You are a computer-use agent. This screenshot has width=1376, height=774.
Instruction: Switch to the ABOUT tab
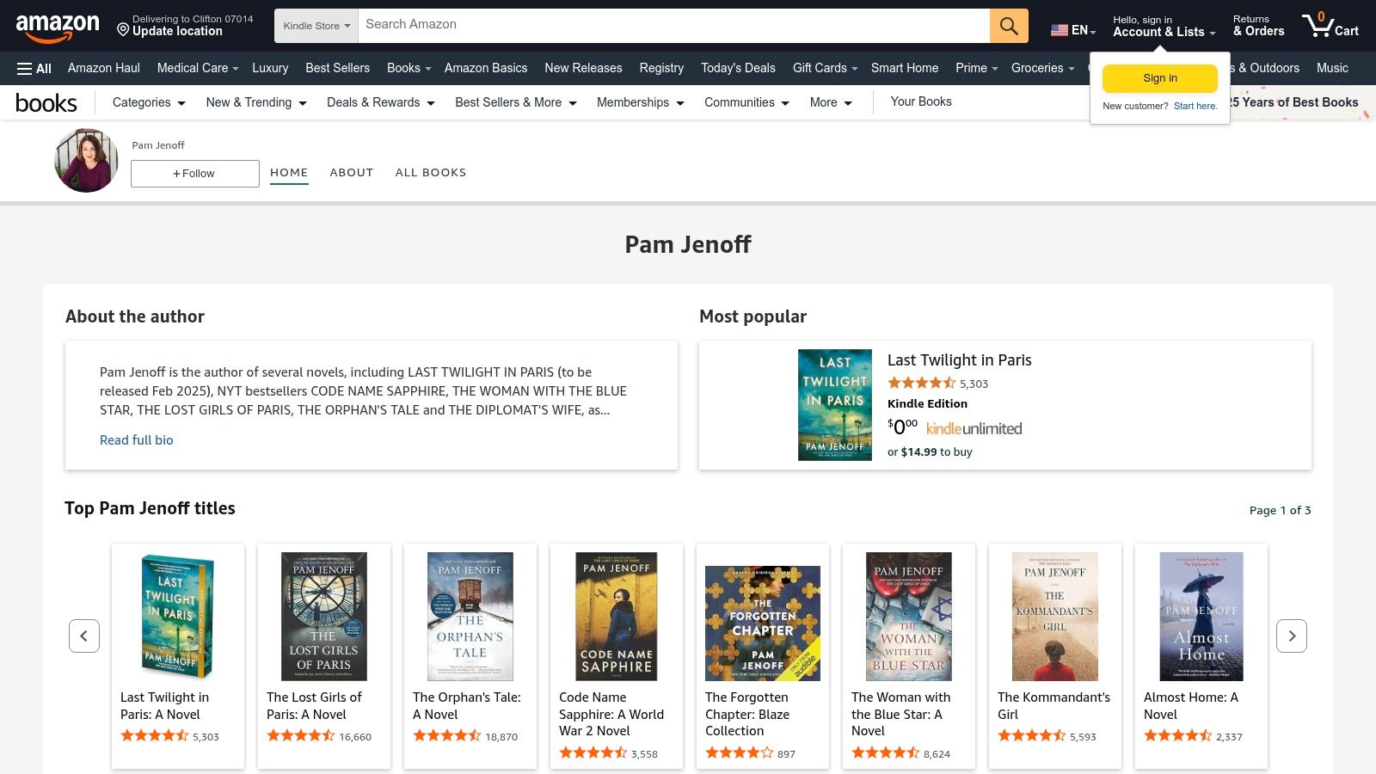[x=351, y=172]
